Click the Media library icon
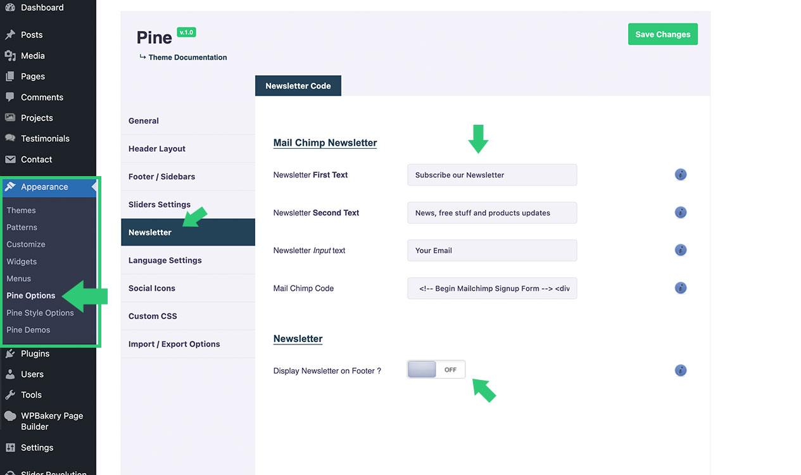Viewport: 801px width, 475px height. [10, 56]
